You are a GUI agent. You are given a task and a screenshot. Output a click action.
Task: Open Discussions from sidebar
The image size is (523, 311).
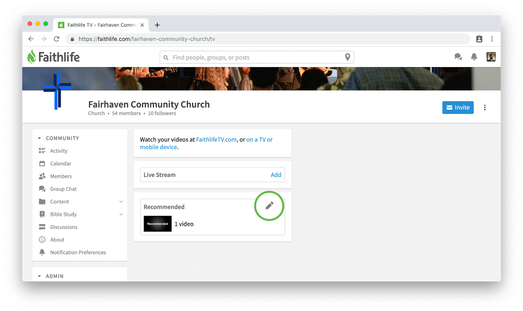(64, 227)
